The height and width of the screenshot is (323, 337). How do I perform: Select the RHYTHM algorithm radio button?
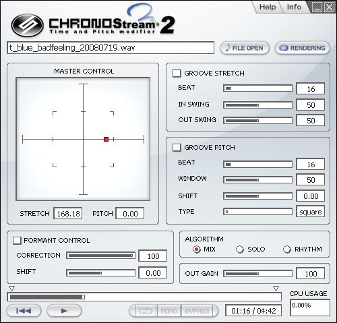coord(286,249)
